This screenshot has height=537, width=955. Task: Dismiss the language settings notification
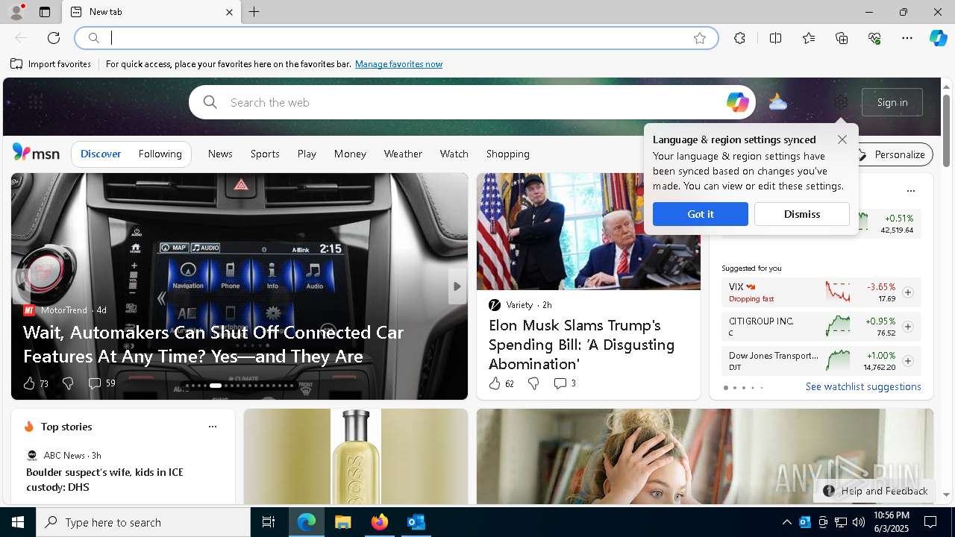pos(802,214)
